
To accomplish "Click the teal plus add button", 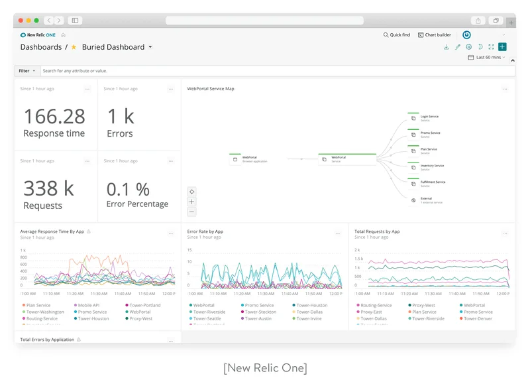I will pos(502,47).
